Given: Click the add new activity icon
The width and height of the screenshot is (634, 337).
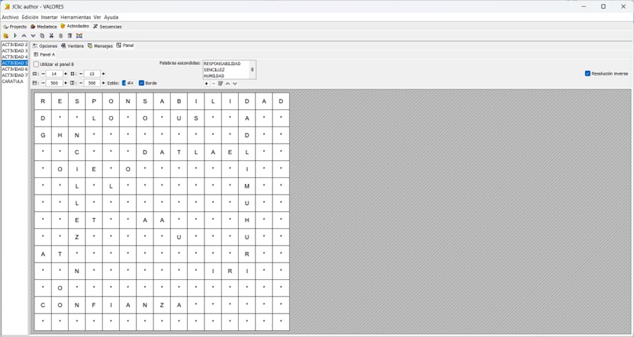Looking at the screenshot, I should coord(6,36).
